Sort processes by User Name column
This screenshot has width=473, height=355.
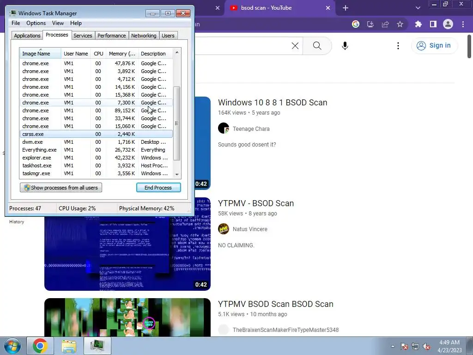tap(76, 54)
